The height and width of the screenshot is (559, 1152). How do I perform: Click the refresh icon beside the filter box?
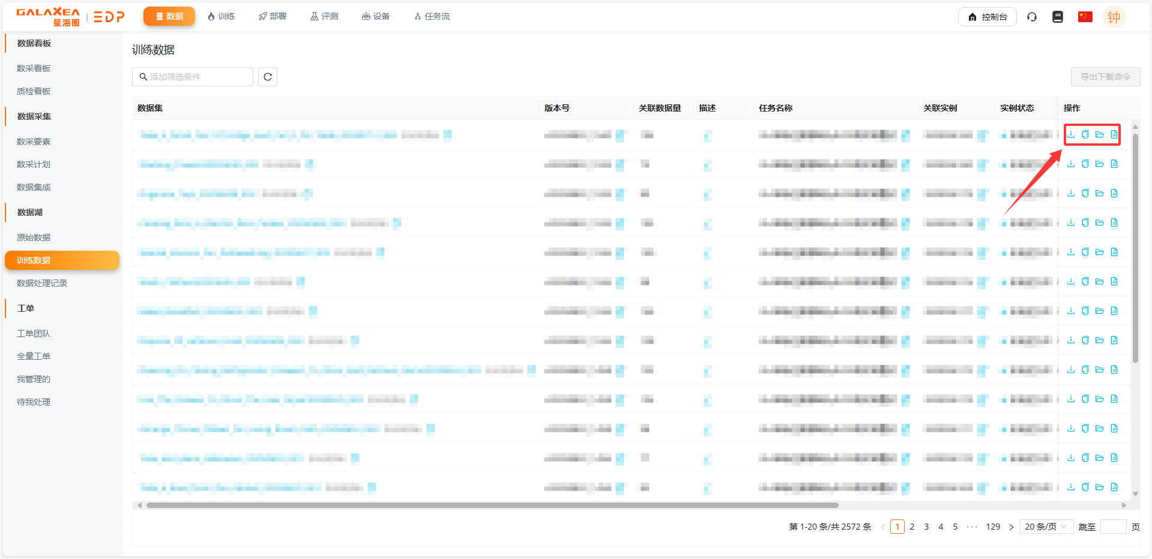(x=268, y=77)
